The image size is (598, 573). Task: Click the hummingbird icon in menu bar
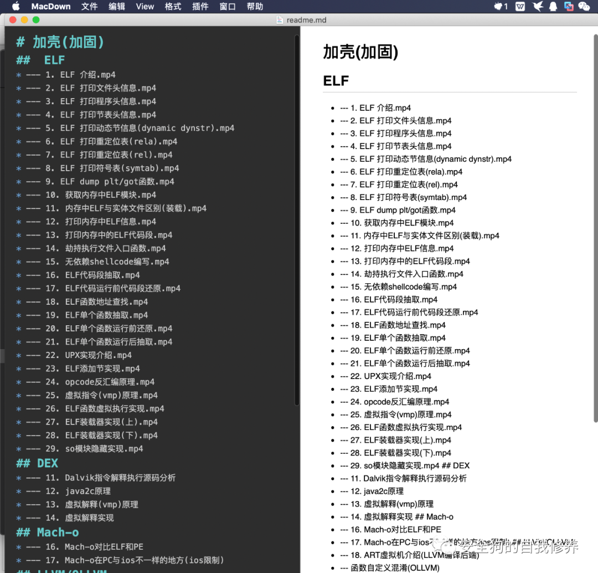tap(537, 6)
